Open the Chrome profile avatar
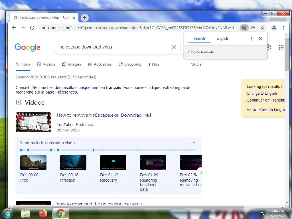The image size is (292, 219). (274, 28)
